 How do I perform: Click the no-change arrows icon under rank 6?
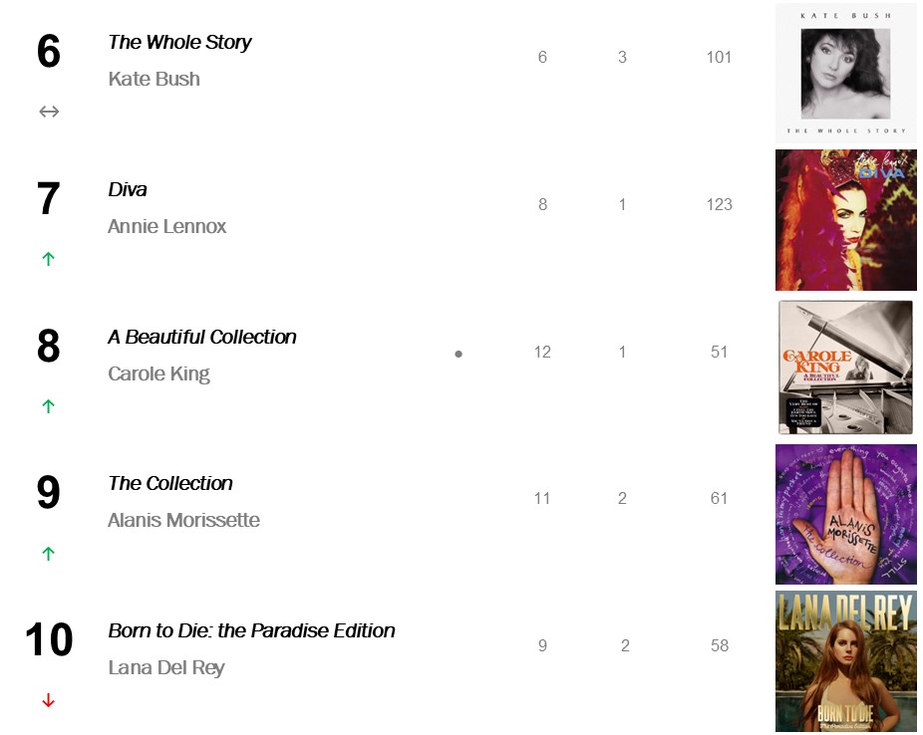tap(49, 112)
